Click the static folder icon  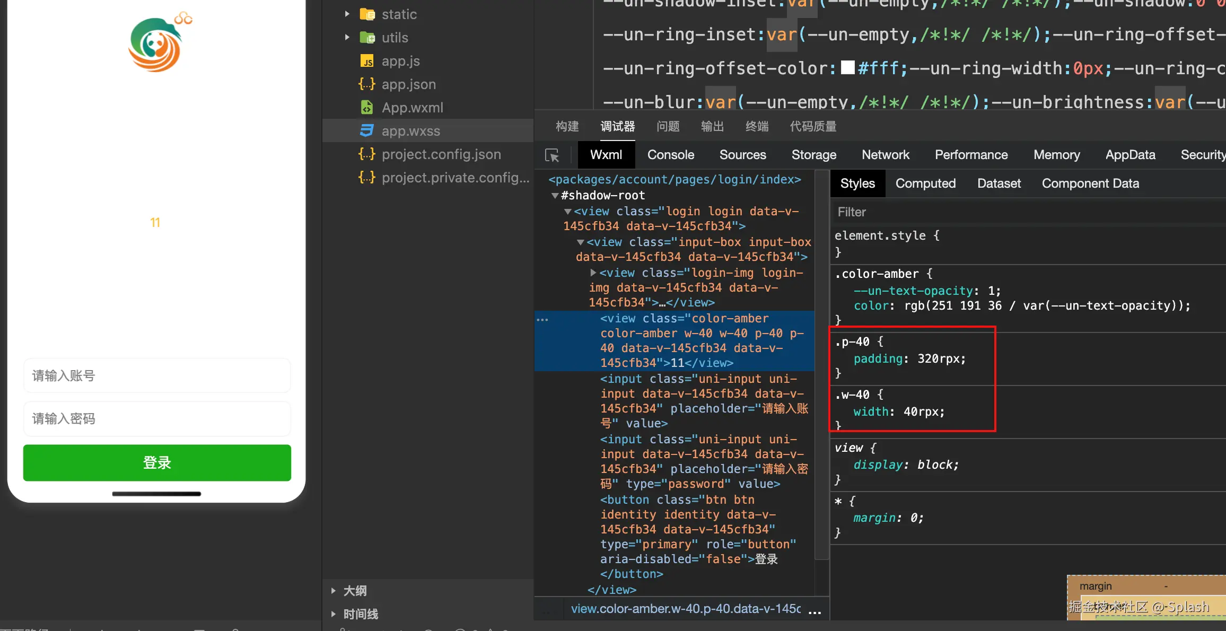point(367,14)
